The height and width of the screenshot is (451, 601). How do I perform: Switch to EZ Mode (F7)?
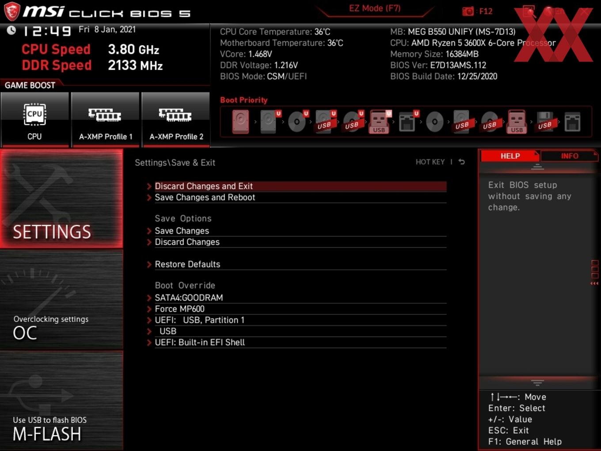pyautogui.click(x=375, y=8)
